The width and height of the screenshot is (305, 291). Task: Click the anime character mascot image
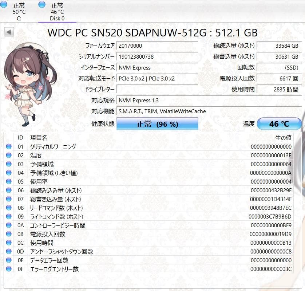click(31, 84)
